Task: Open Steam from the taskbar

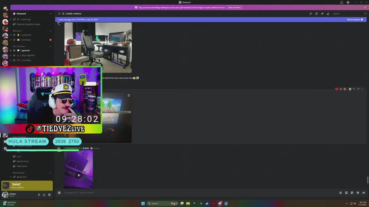Action: [207, 204]
